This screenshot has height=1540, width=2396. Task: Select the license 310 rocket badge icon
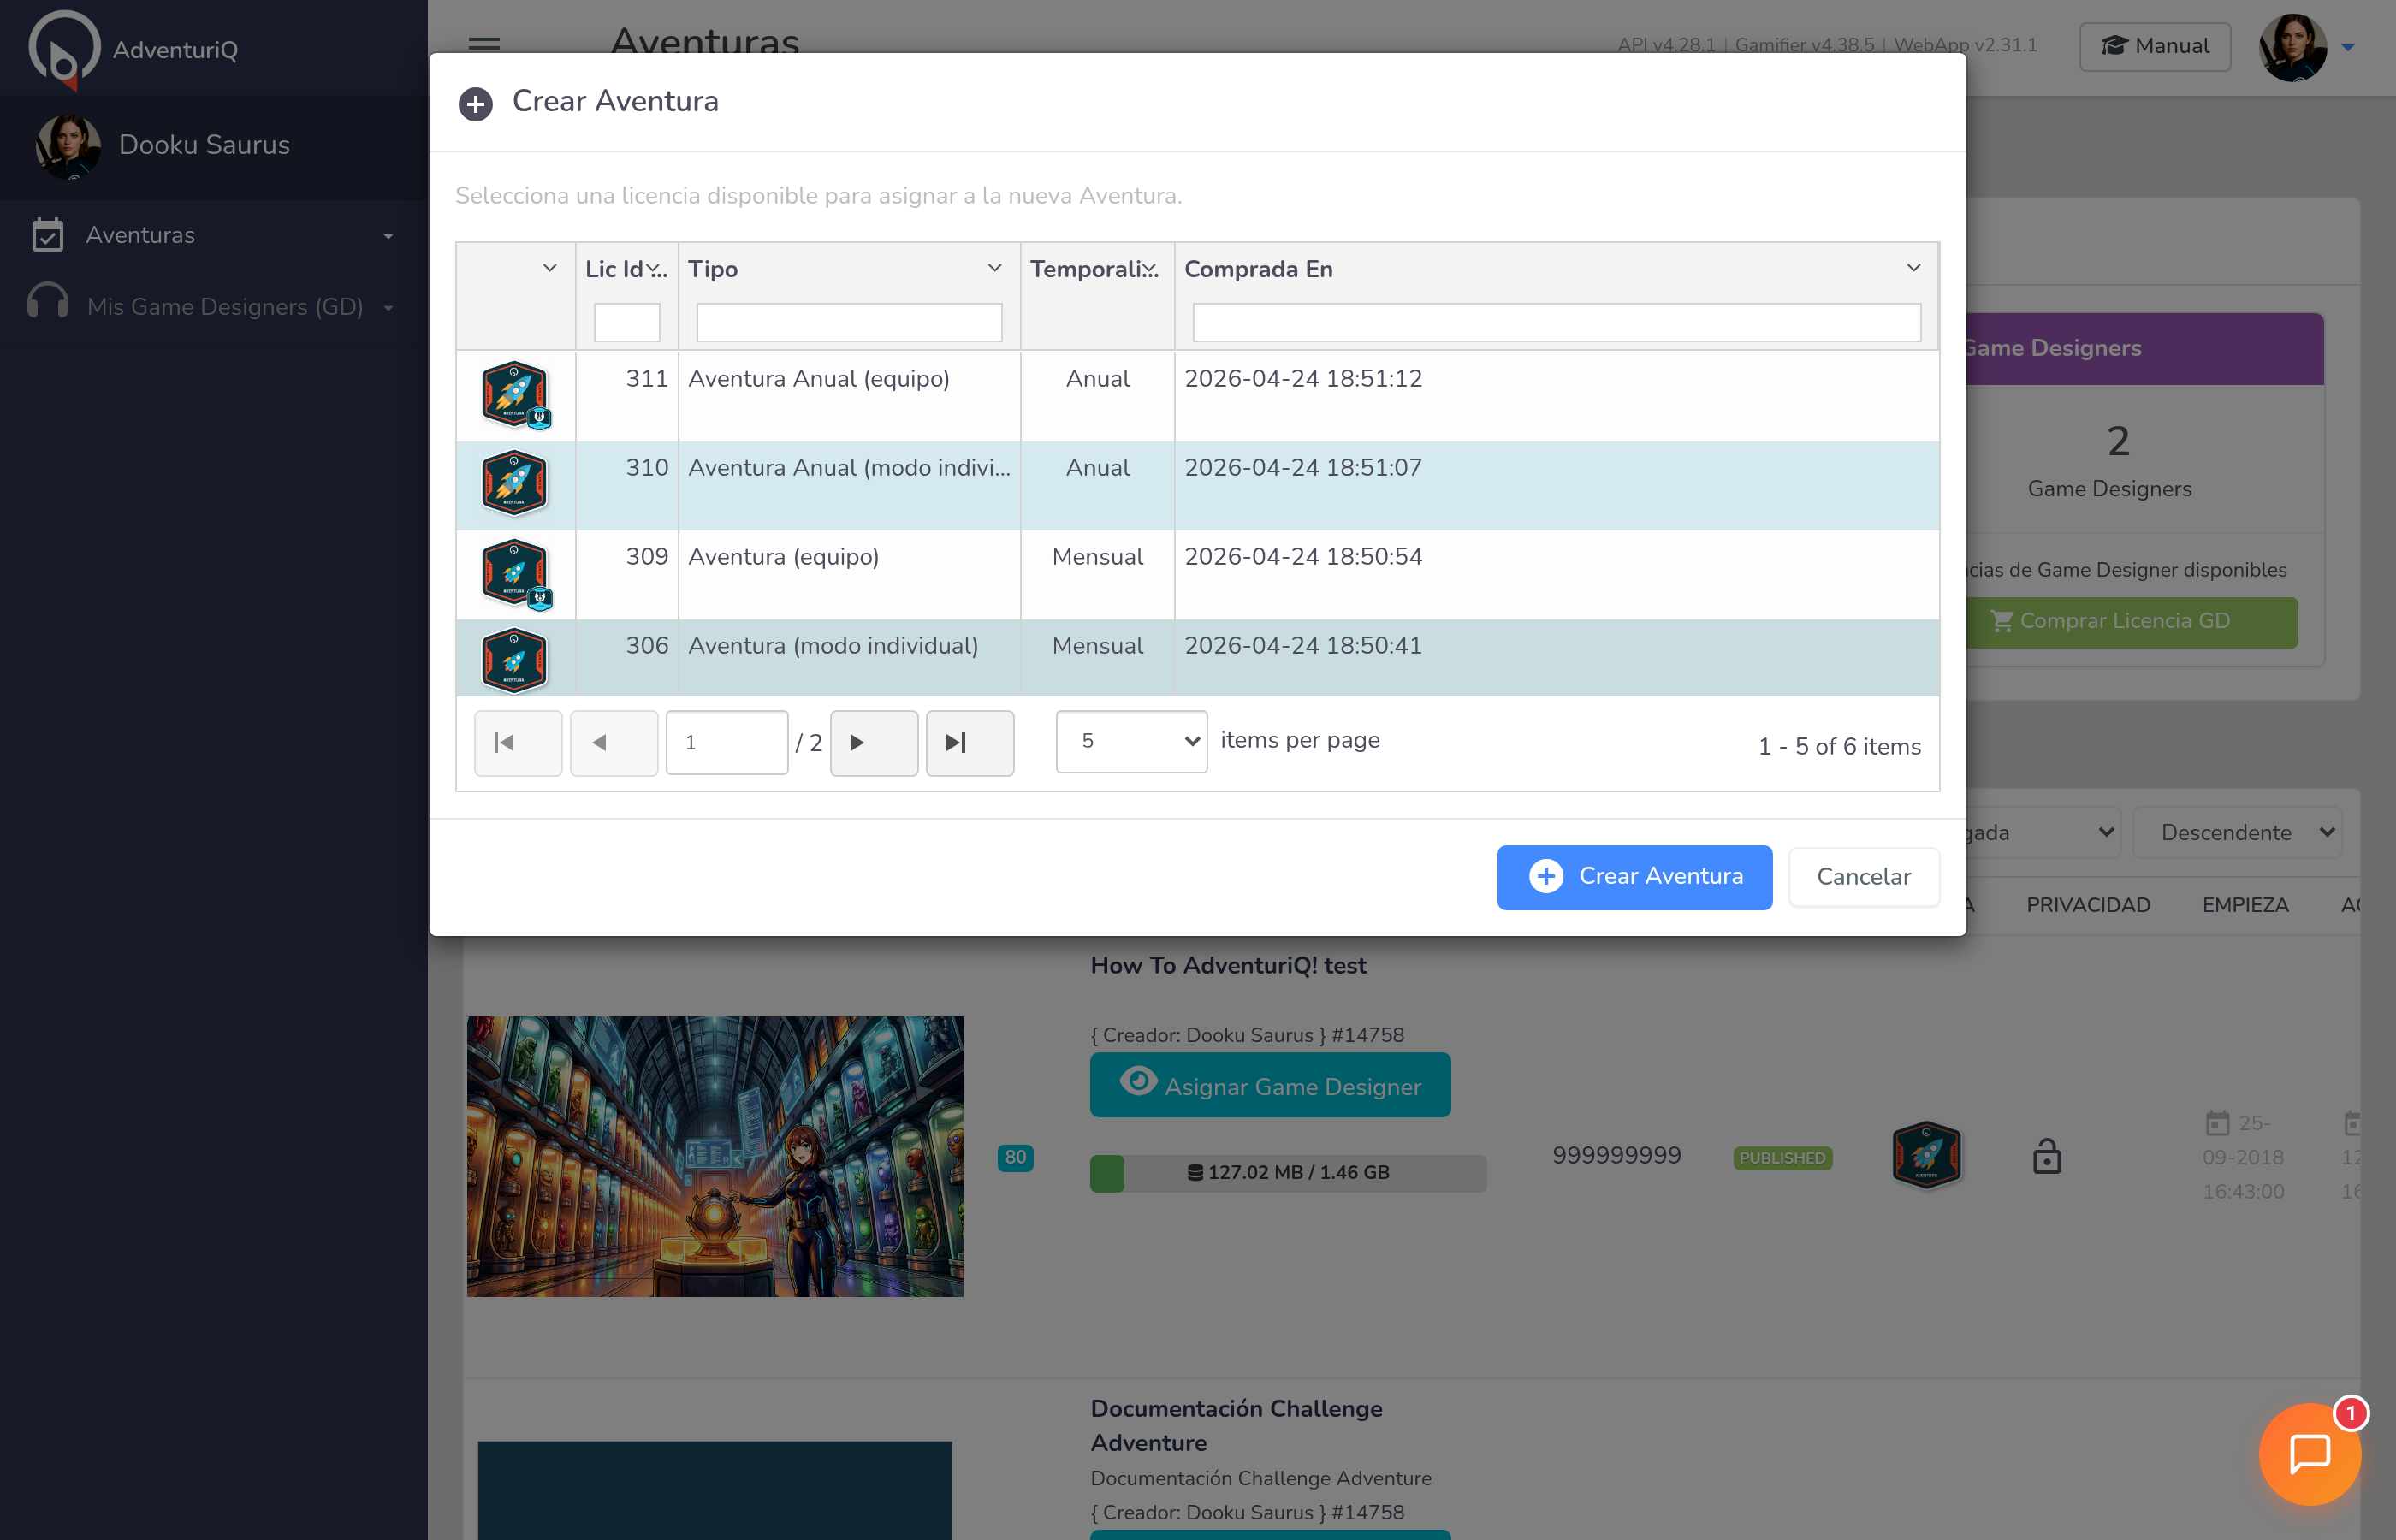tap(514, 483)
